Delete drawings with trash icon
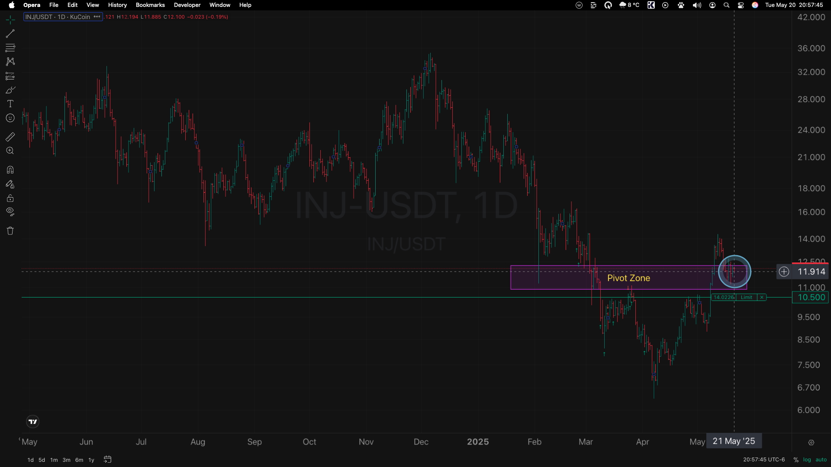The height and width of the screenshot is (467, 831). coord(10,230)
